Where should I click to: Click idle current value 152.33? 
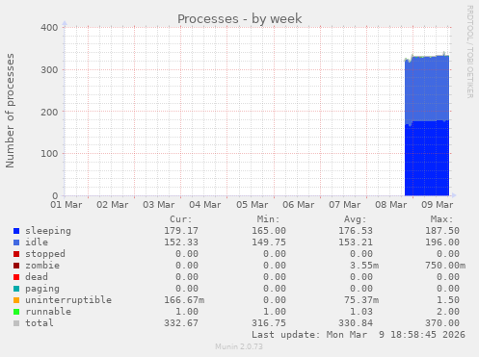[x=181, y=242]
